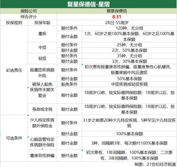Image resolution: width=177 pixels, height=167 pixels.
Task: Click the '可选条件' category cell
Action: pos(14,138)
